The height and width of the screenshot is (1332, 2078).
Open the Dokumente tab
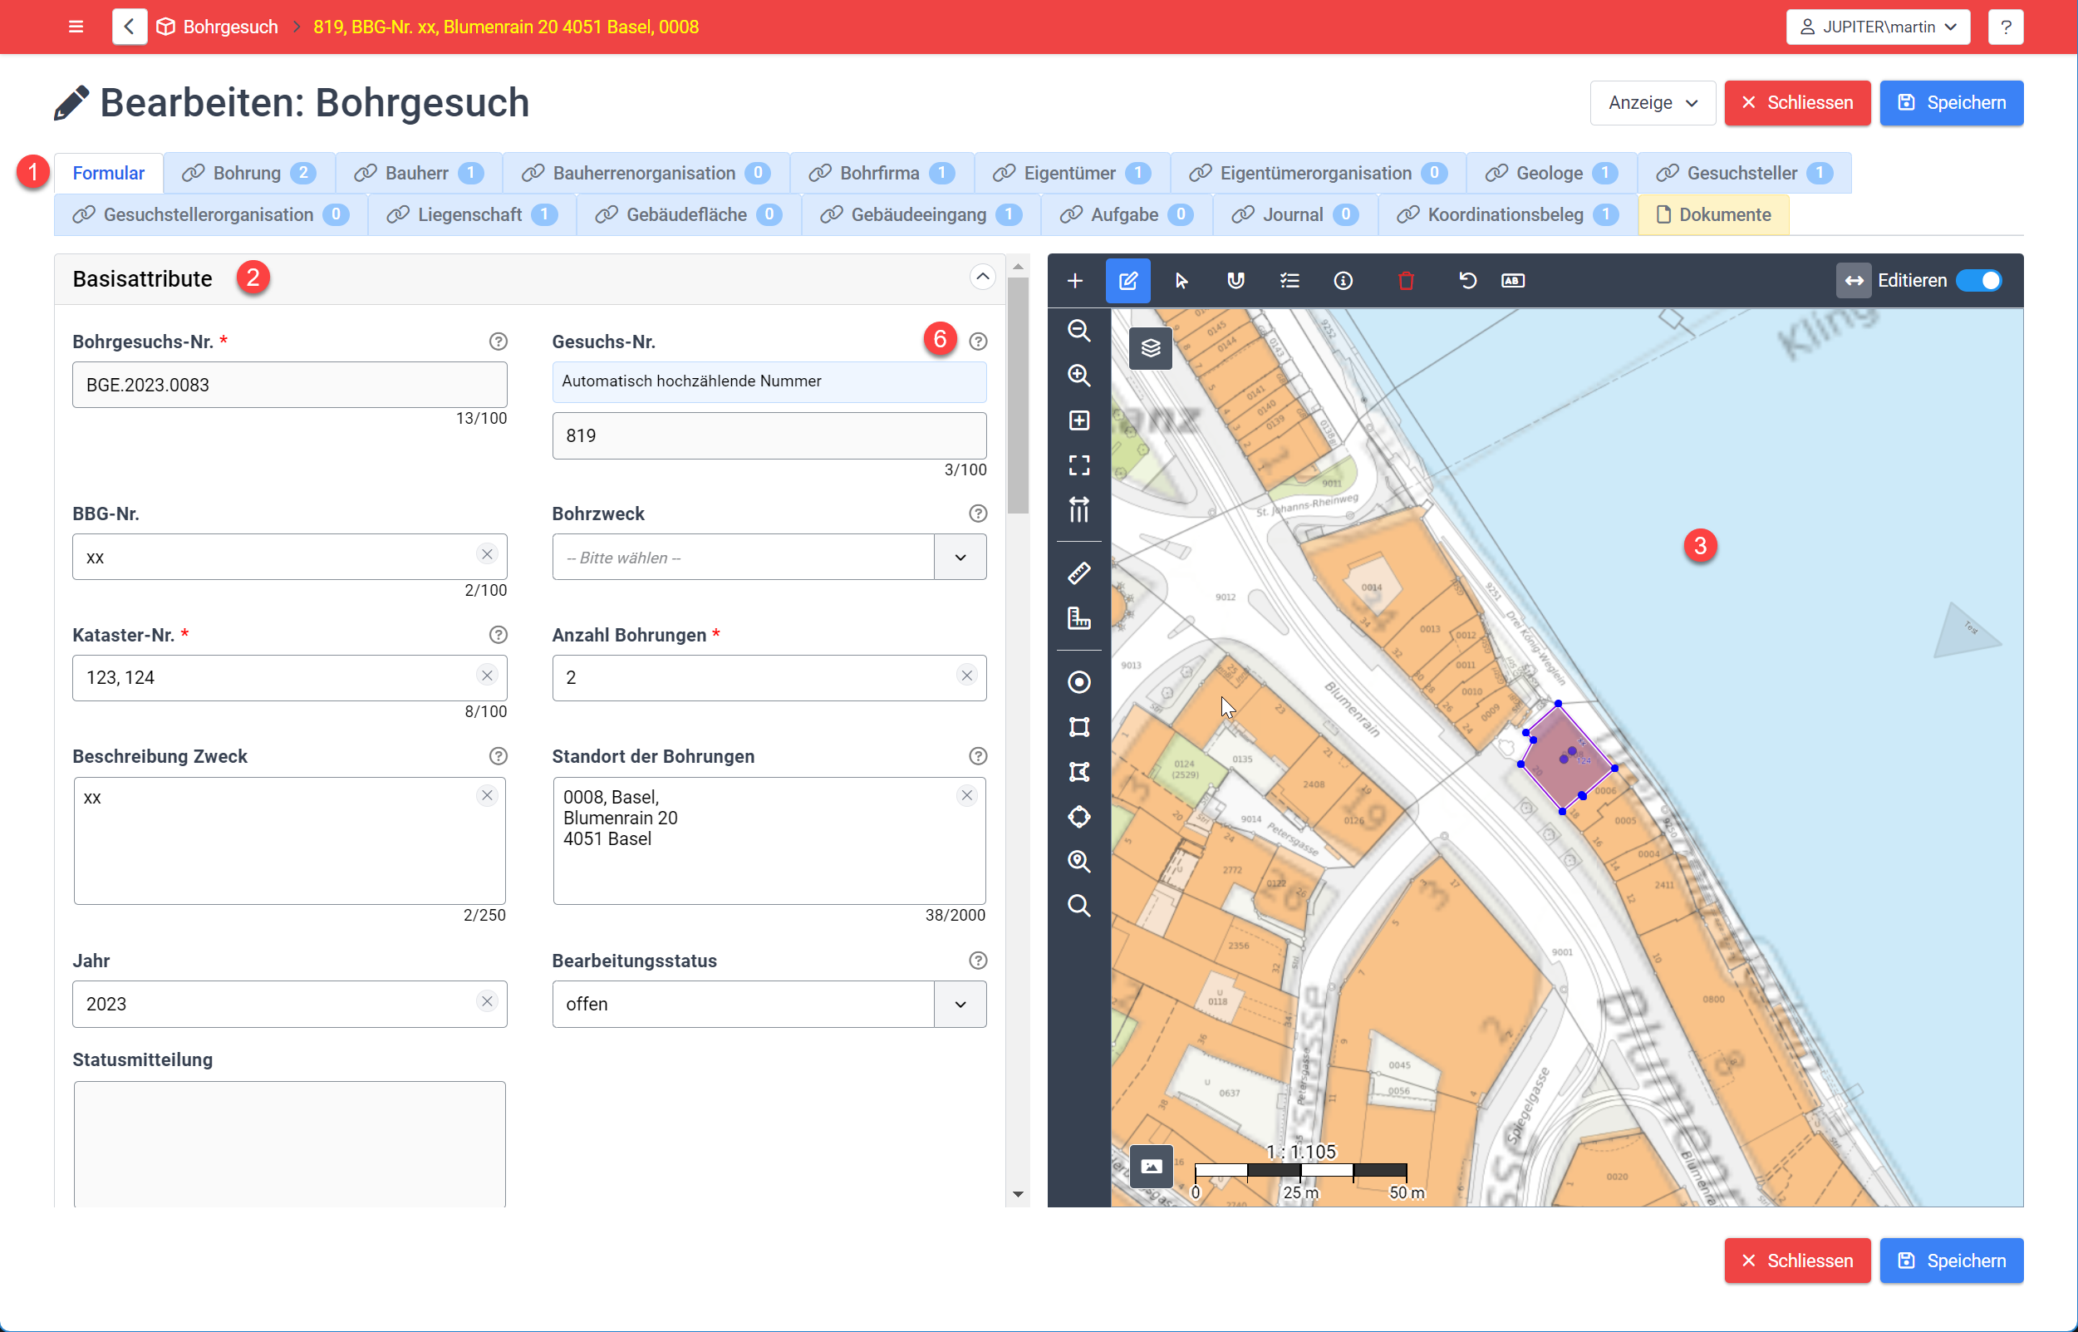pyautogui.click(x=1713, y=214)
